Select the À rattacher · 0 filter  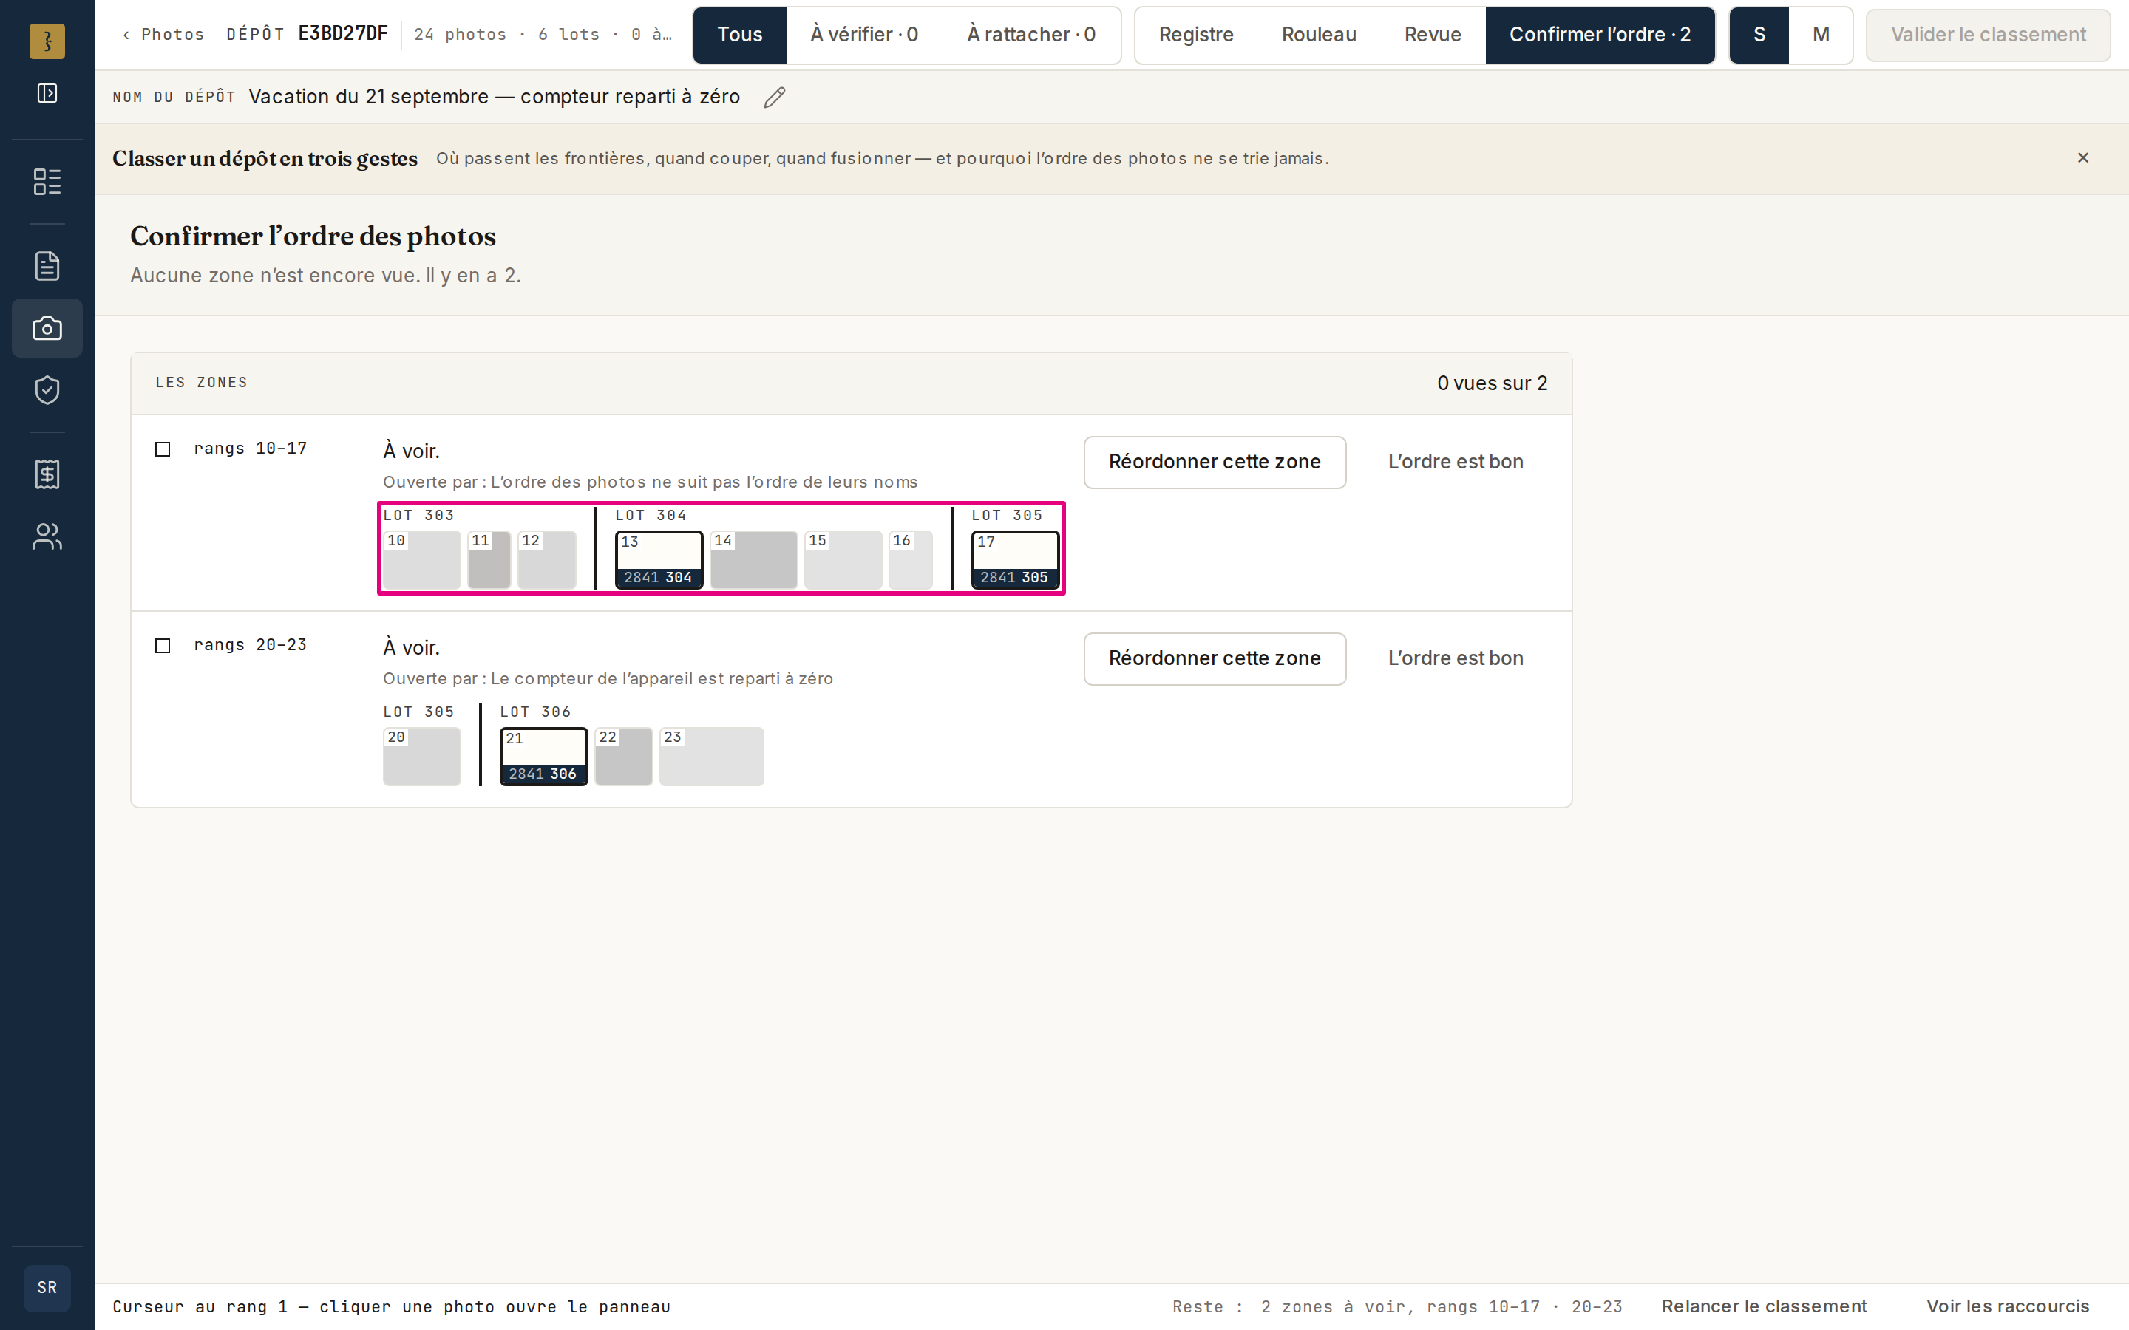1031,35
